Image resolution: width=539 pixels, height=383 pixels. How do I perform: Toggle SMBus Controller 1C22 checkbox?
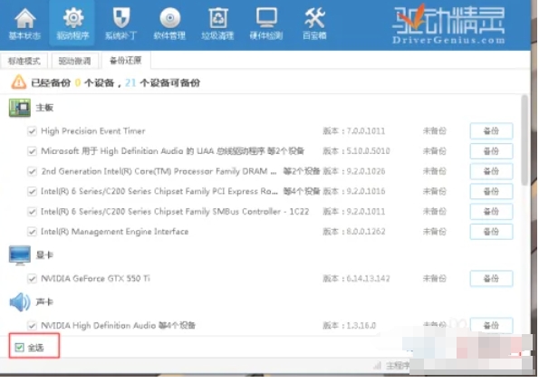coord(32,212)
